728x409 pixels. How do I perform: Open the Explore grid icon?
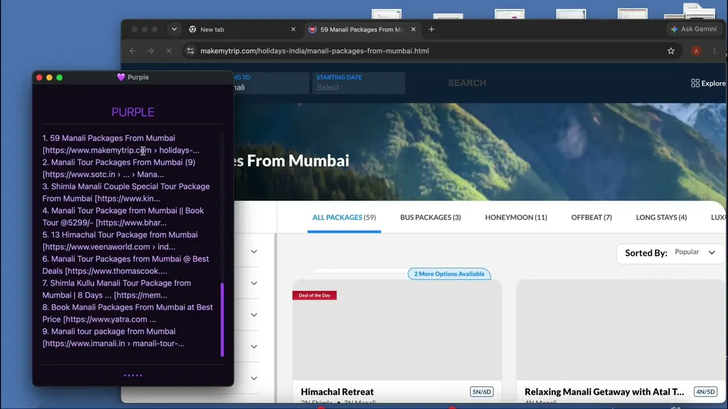pyautogui.click(x=695, y=83)
